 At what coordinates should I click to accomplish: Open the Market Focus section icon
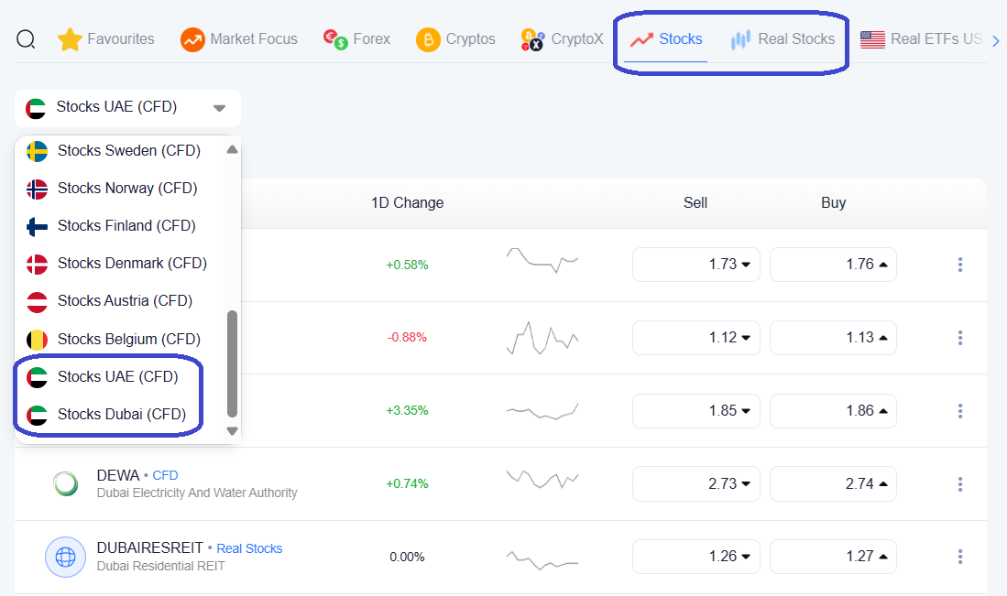click(192, 39)
